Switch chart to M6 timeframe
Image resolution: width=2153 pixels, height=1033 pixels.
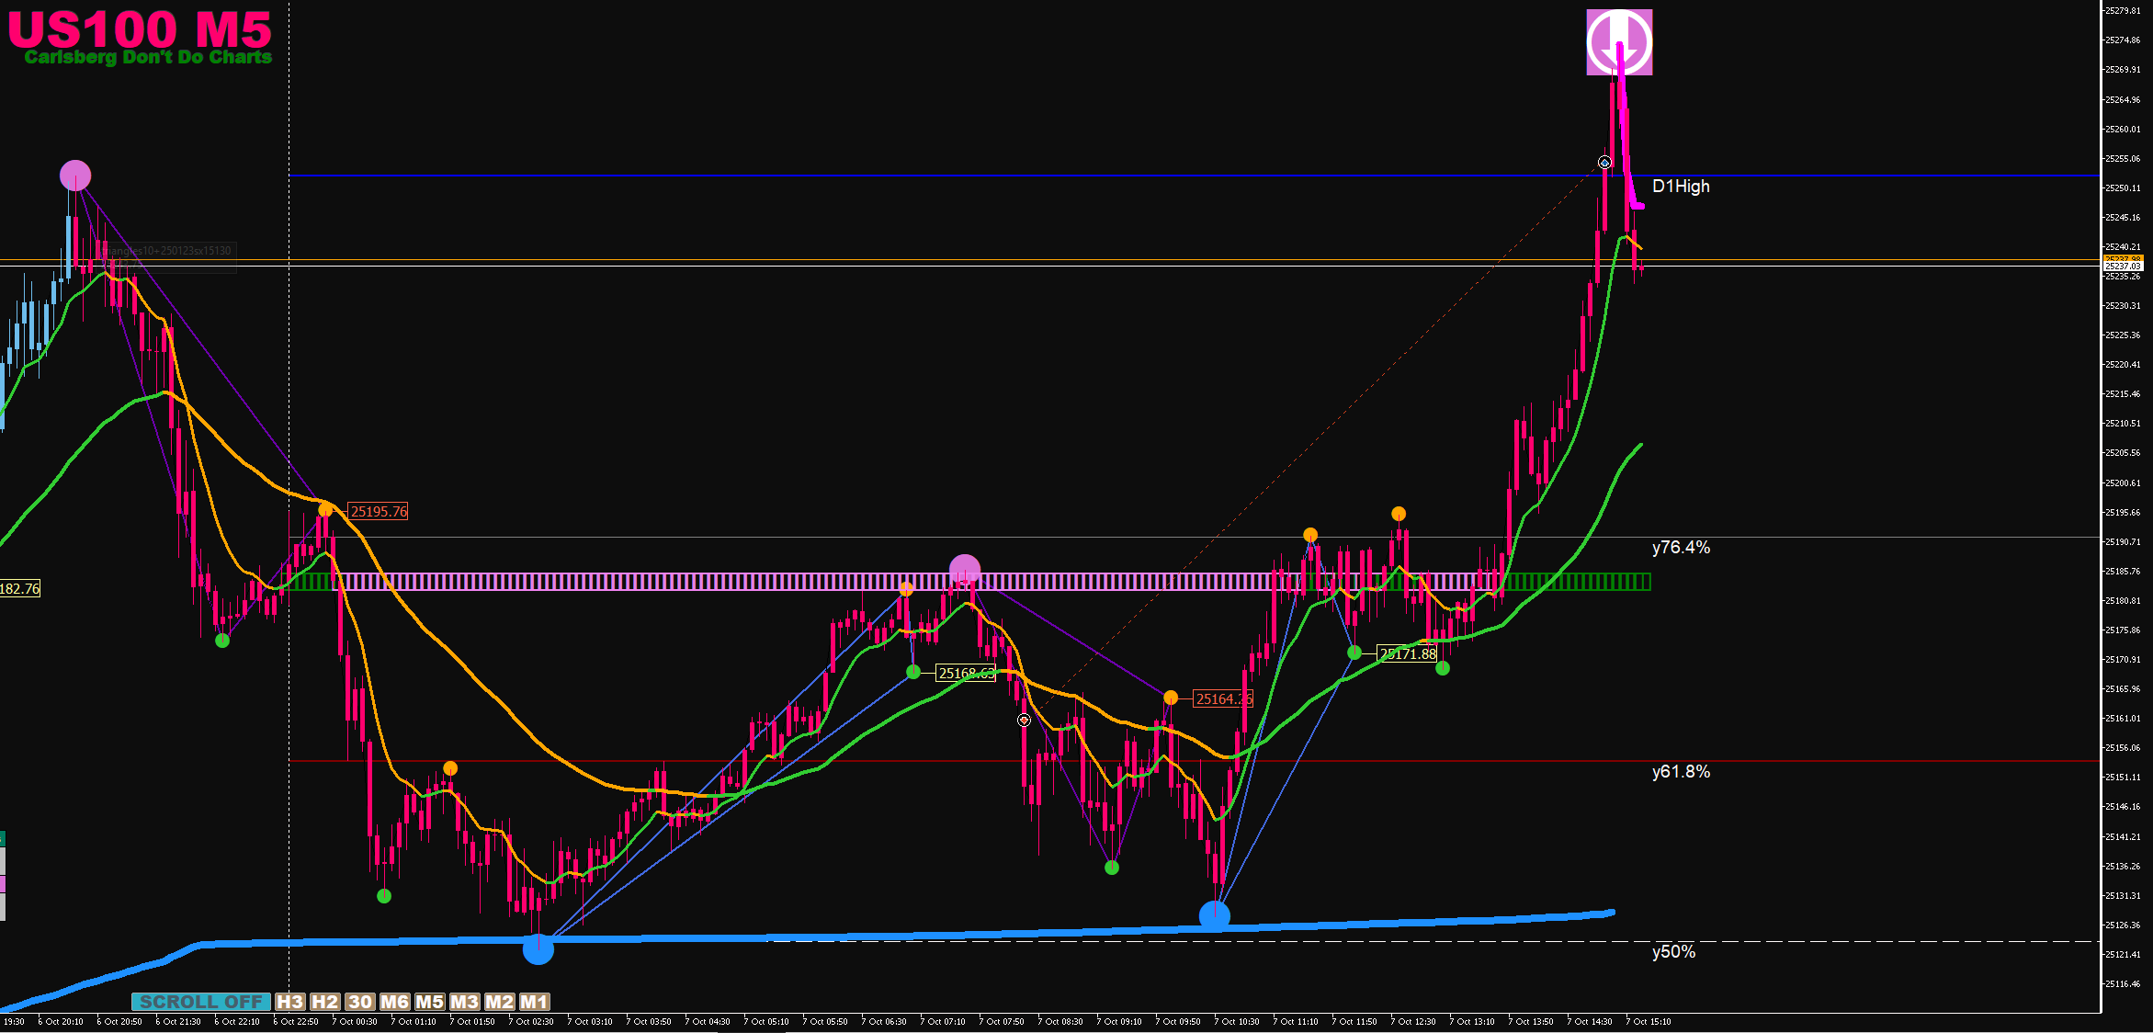[x=394, y=1002]
